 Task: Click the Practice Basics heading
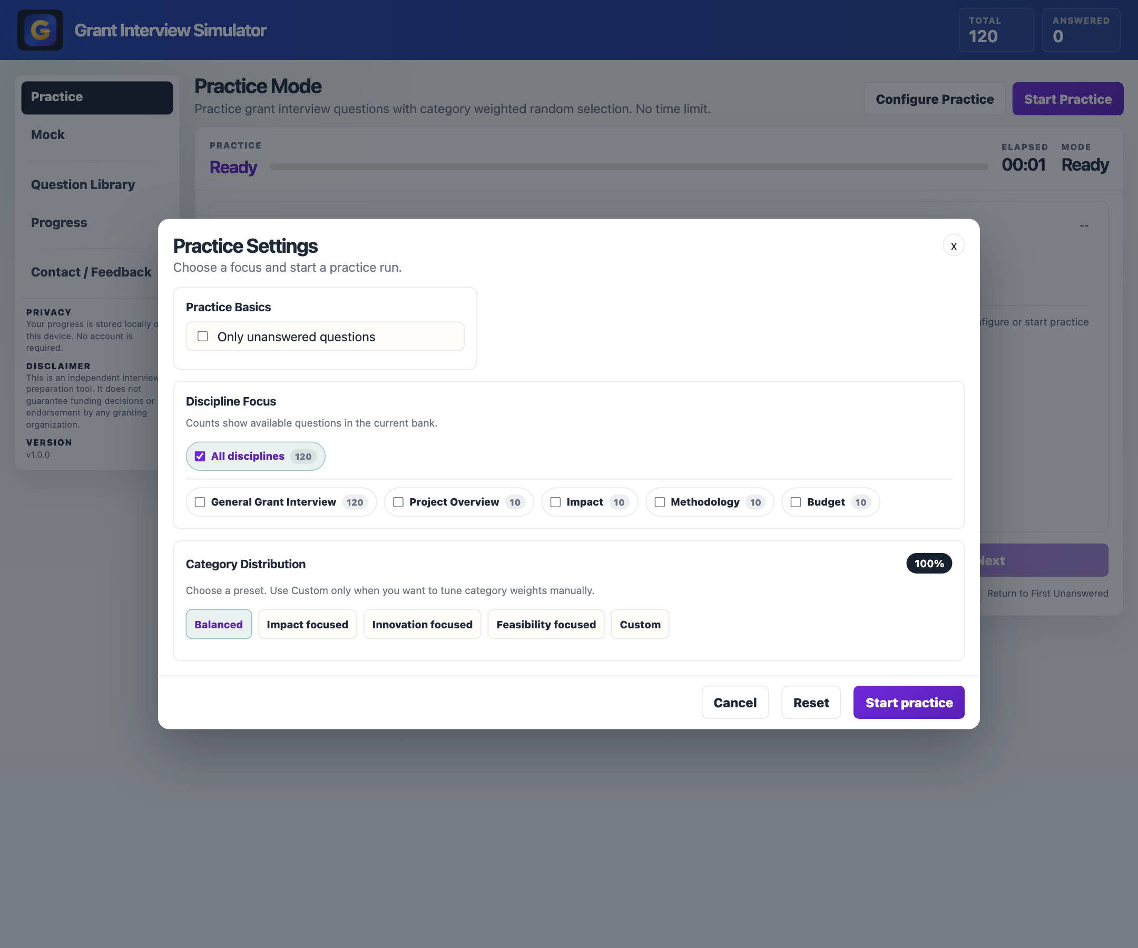[x=228, y=307]
